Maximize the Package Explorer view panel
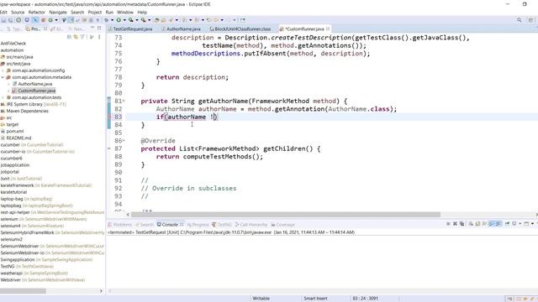 99,29
